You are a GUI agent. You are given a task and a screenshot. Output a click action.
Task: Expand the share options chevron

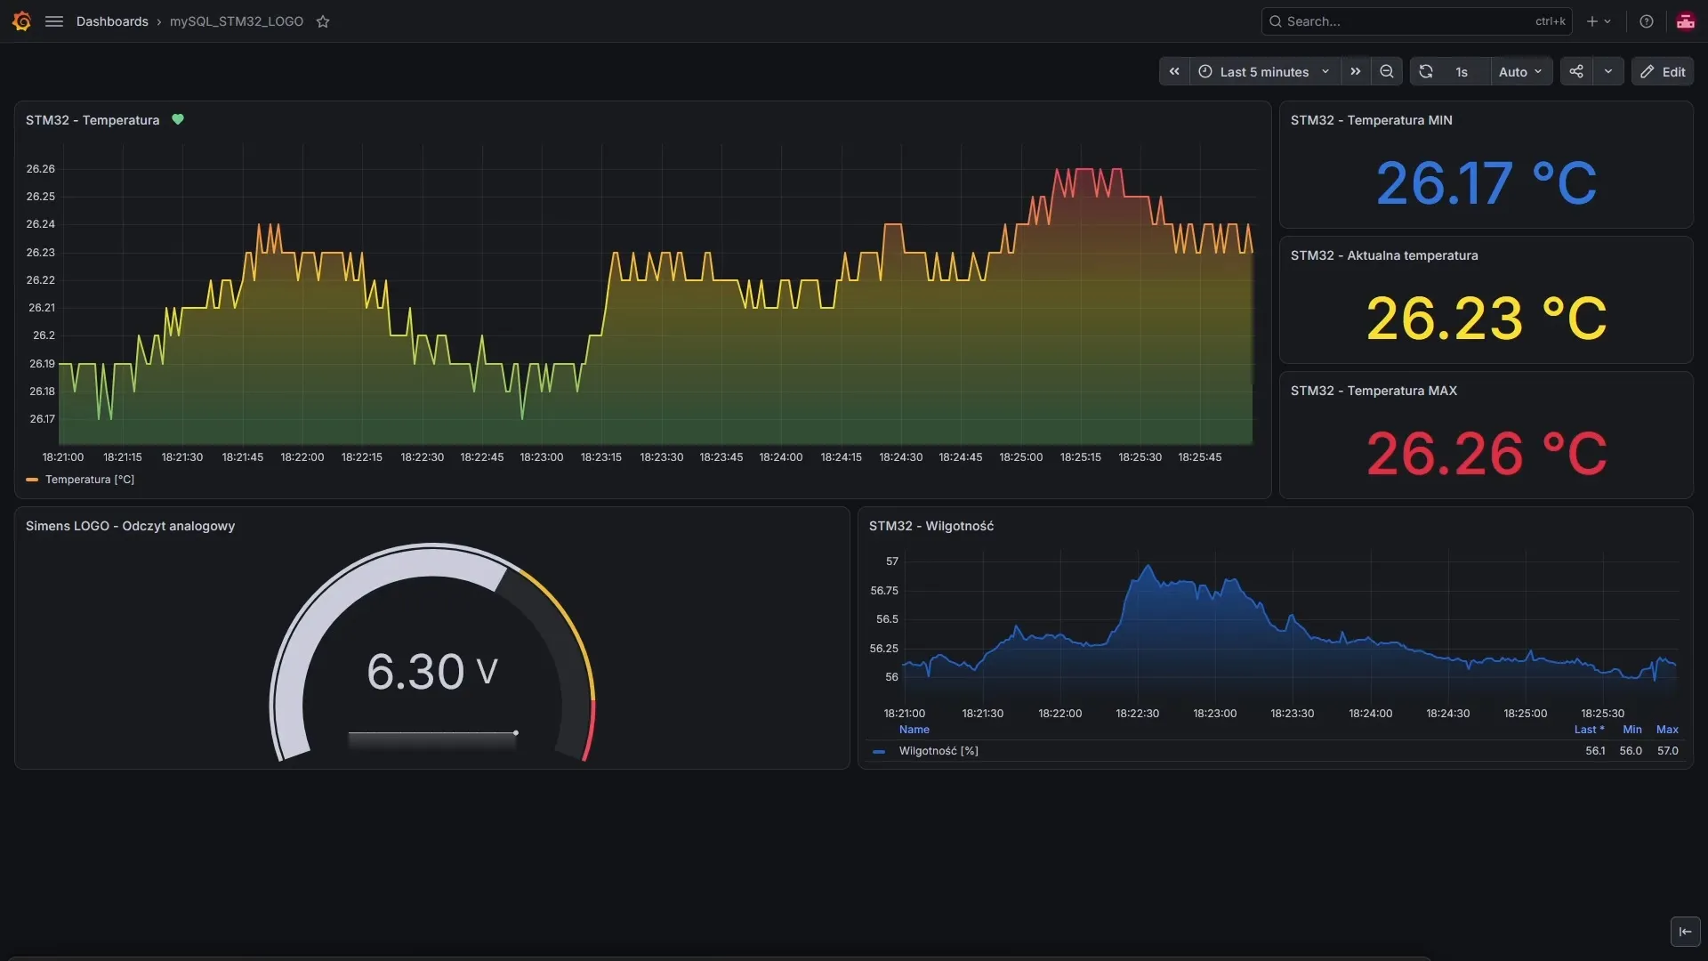tap(1608, 72)
